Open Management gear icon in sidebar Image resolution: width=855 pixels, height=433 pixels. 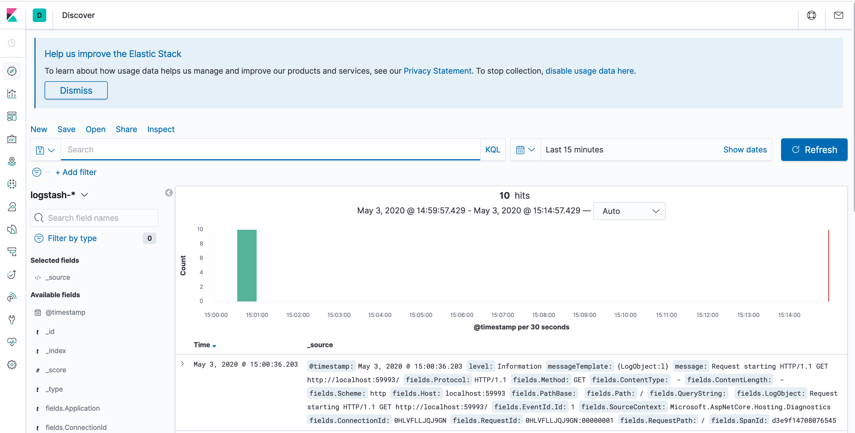coord(12,365)
